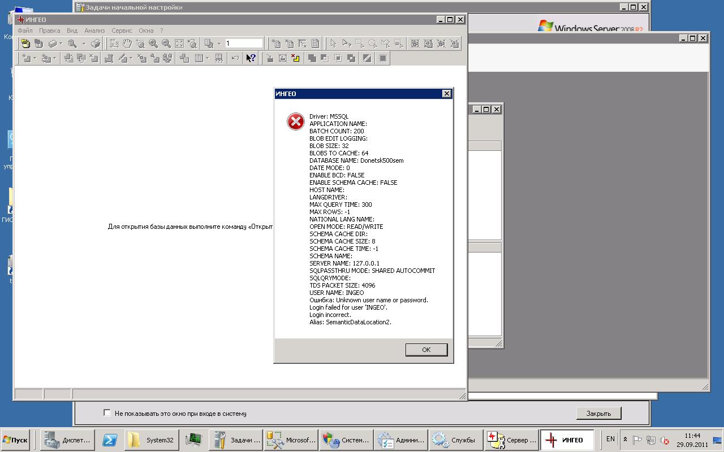Screen dimensions: 724x452
Task: Switch to Задачи… taskbar button
Action: point(235,440)
